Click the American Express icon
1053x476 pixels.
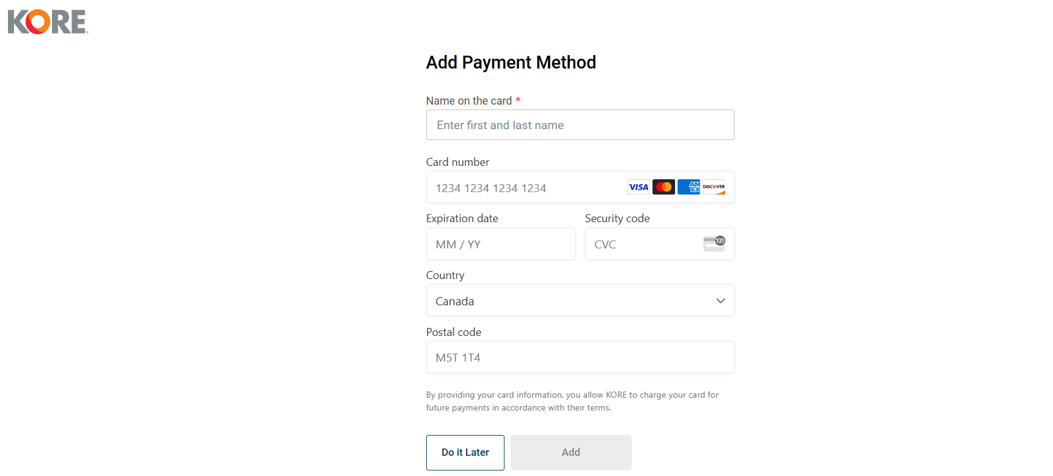689,187
